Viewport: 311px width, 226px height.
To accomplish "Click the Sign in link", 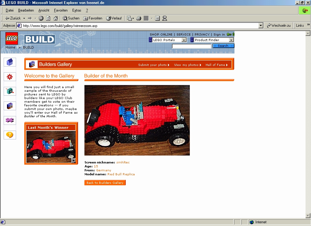I will (219, 34).
